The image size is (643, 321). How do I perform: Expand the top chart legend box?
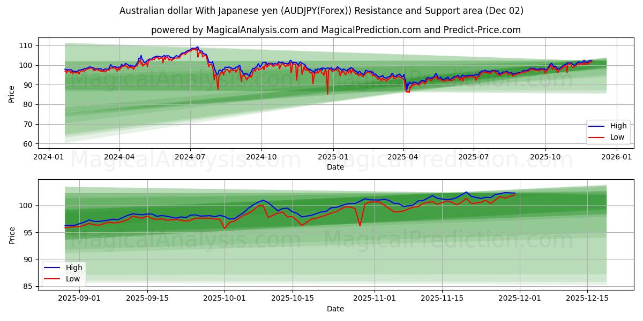click(x=608, y=132)
